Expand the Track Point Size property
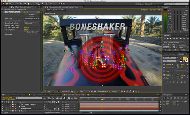The width and height of the screenshot is (190, 115). click(x=4, y=28)
